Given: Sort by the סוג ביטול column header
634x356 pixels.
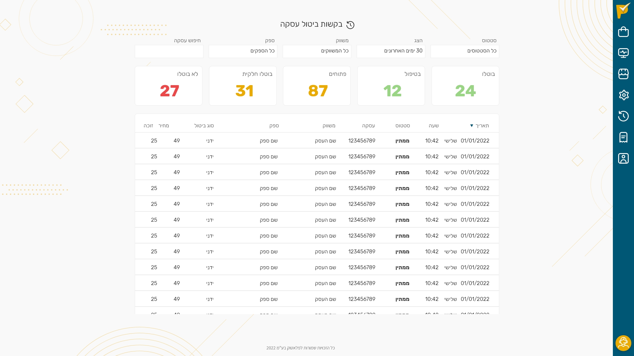Looking at the screenshot, I should [x=204, y=126].
